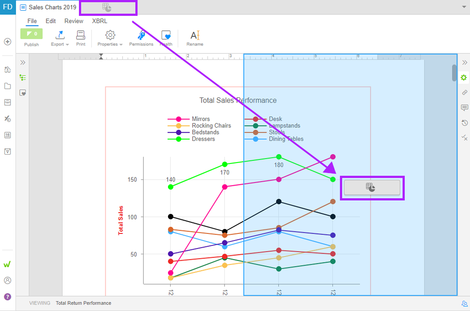Click the vertical scrollbar on the right panel
Image resolution: width=470 pixels, height=311 pixels.
(x=455, y=73)
